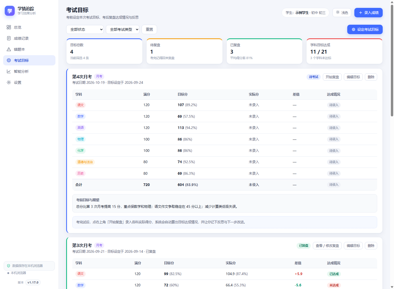Open 查看 / 修改复盘 for 第3次月考
Image resolution: width=394 pixels, height=289 pixels.
(327, 246)
